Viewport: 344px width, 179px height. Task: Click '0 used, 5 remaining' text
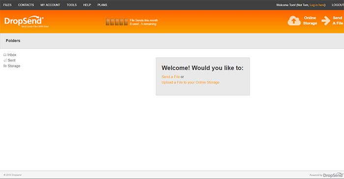click(143, 24)
